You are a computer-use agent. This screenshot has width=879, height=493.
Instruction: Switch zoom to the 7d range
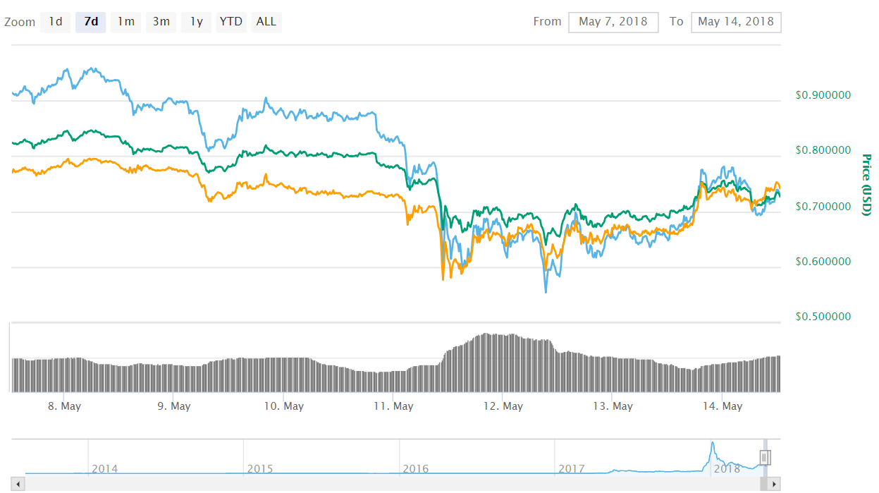91,22
